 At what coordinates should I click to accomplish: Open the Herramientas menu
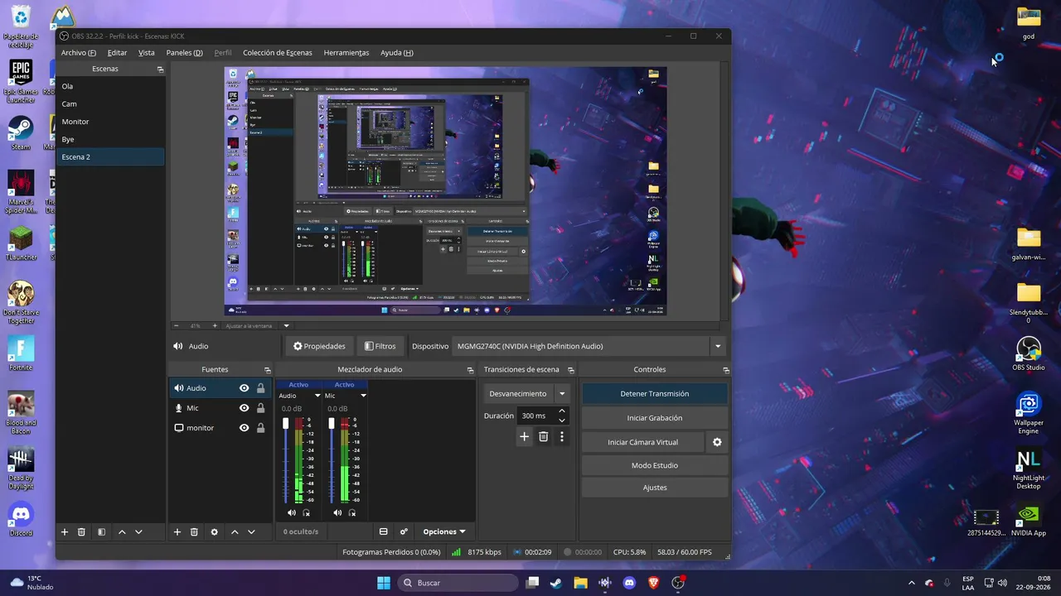point(346,53)
